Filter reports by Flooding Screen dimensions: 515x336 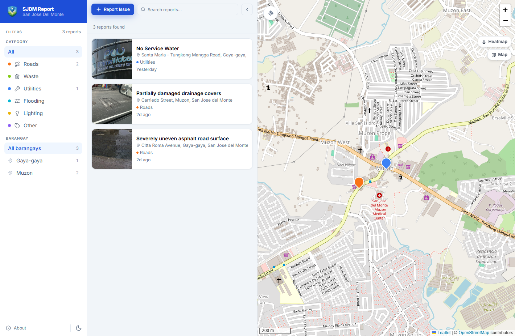point(43,101)
